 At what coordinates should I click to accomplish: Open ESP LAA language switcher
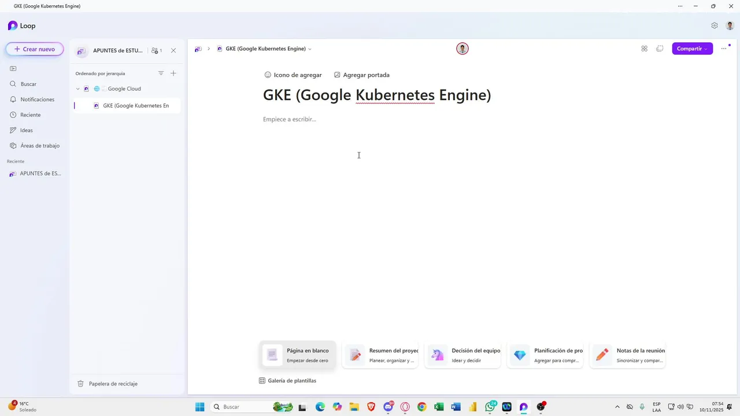(657, 407)
